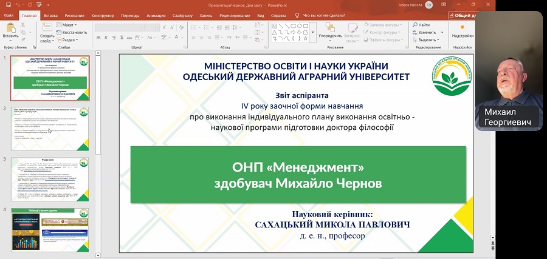Click the Cut scissors icon
The width and height of the screenshot is (547, 259).
[23, 24]
